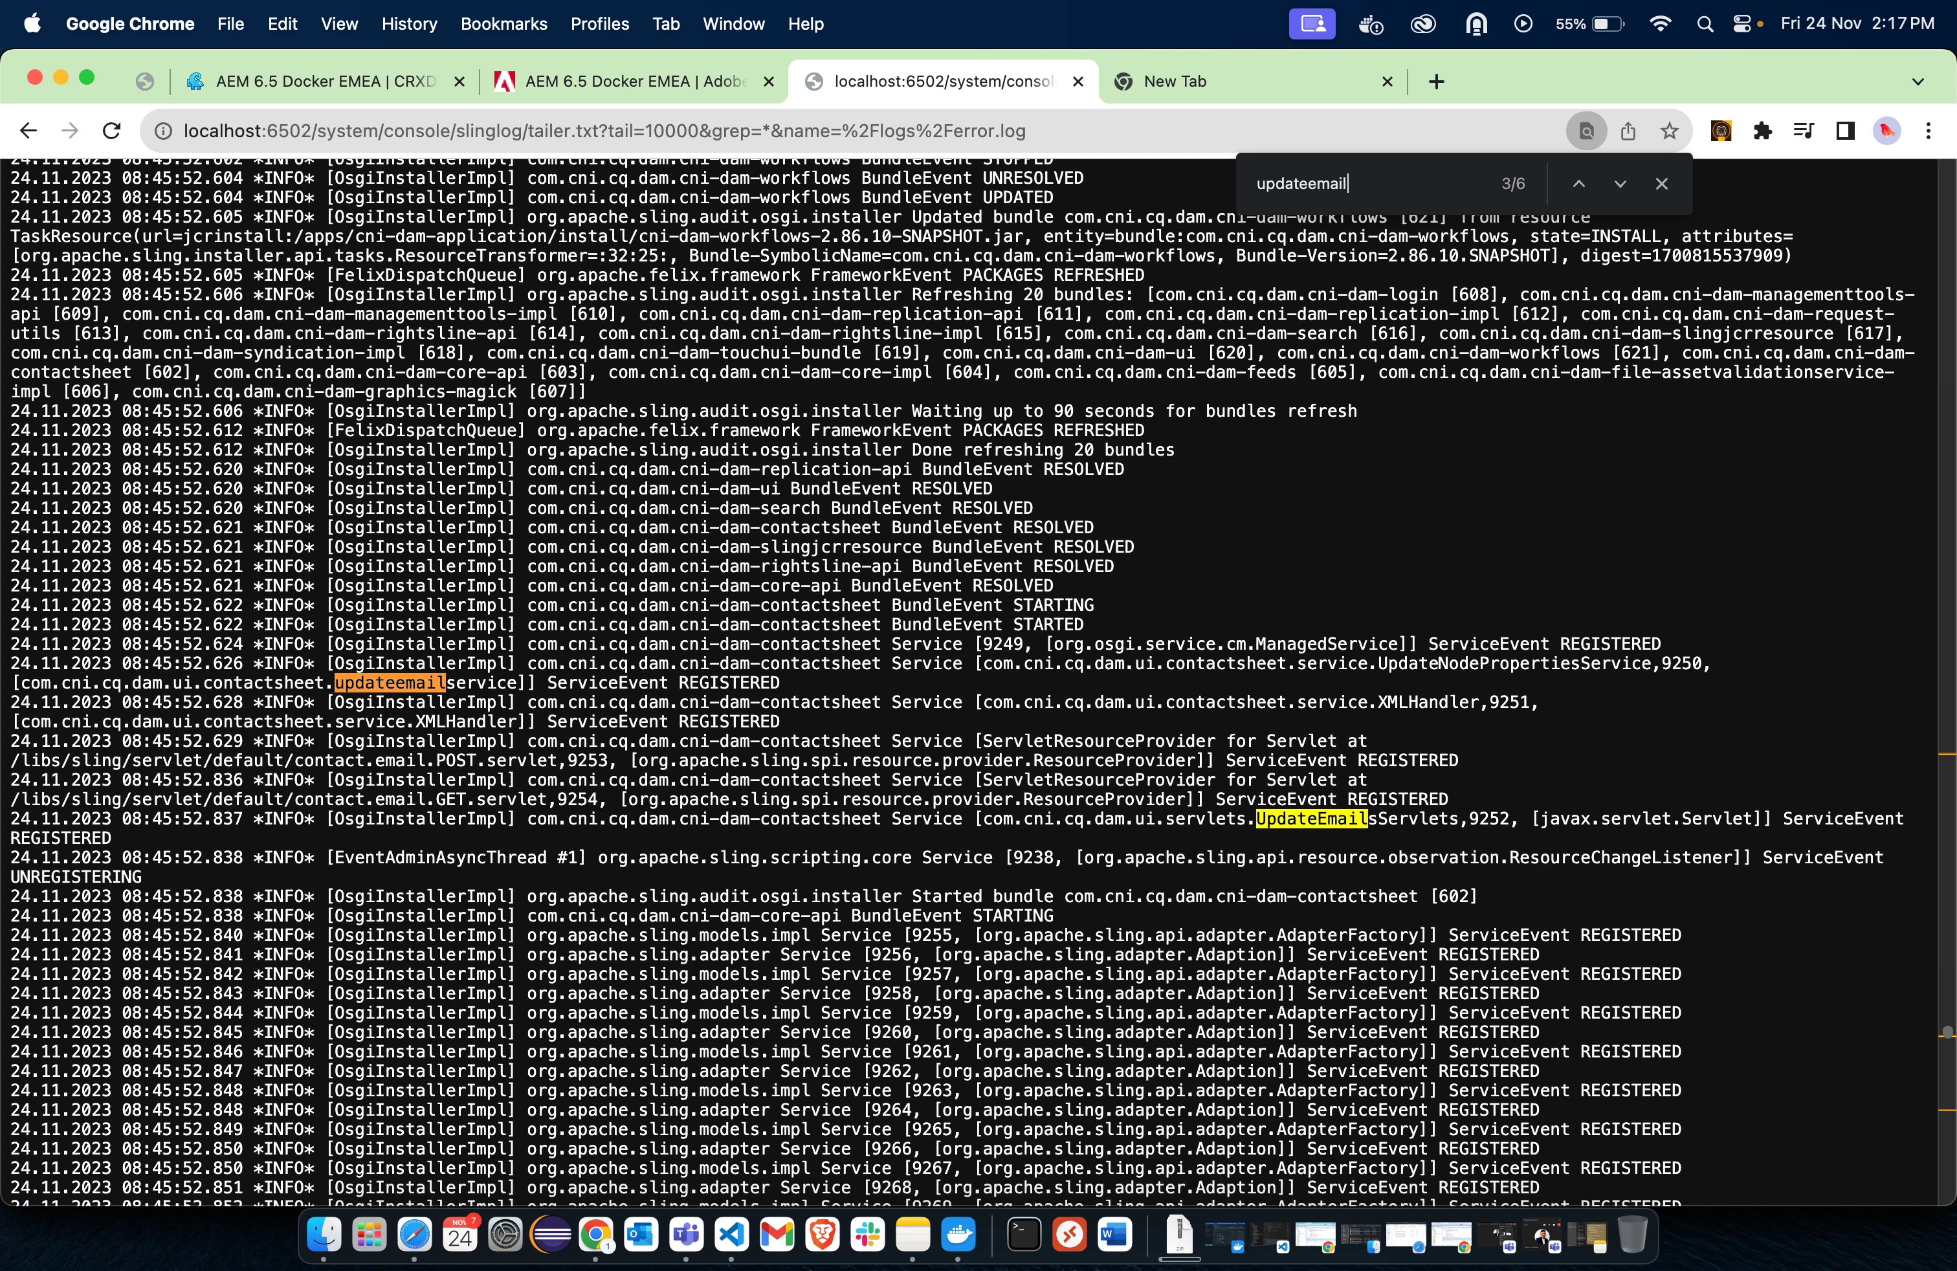Click the reload page icon

tap(112, 131)
